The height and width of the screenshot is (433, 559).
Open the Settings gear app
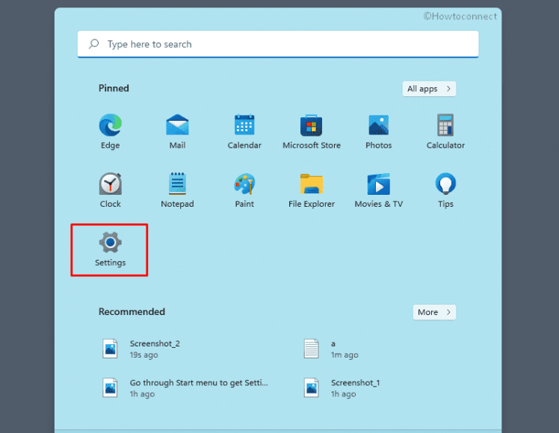click(x=110, y=249)
